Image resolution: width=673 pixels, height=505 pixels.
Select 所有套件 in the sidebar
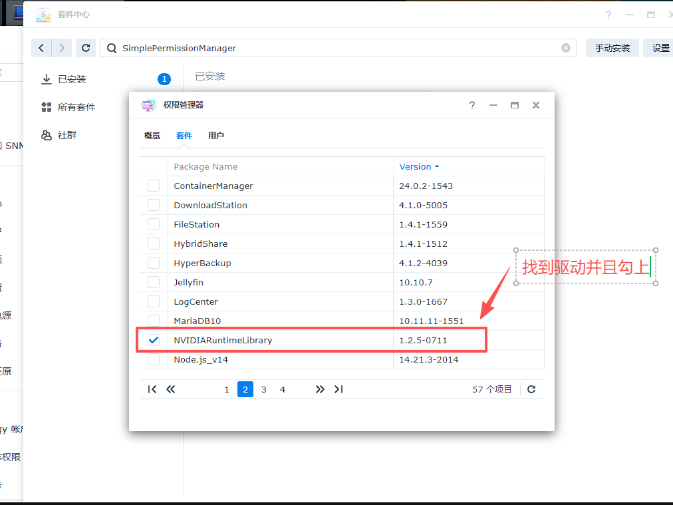click(x=76, y=107)
